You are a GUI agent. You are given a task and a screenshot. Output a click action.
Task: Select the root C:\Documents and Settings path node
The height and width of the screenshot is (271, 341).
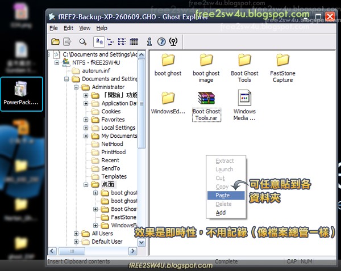(99, 54)
